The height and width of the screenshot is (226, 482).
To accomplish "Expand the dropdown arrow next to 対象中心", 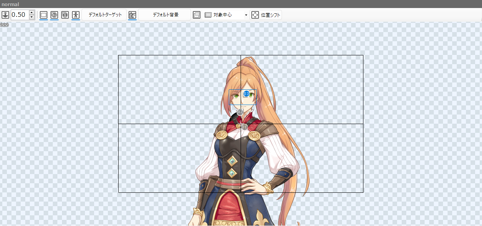I will [246, 15].
